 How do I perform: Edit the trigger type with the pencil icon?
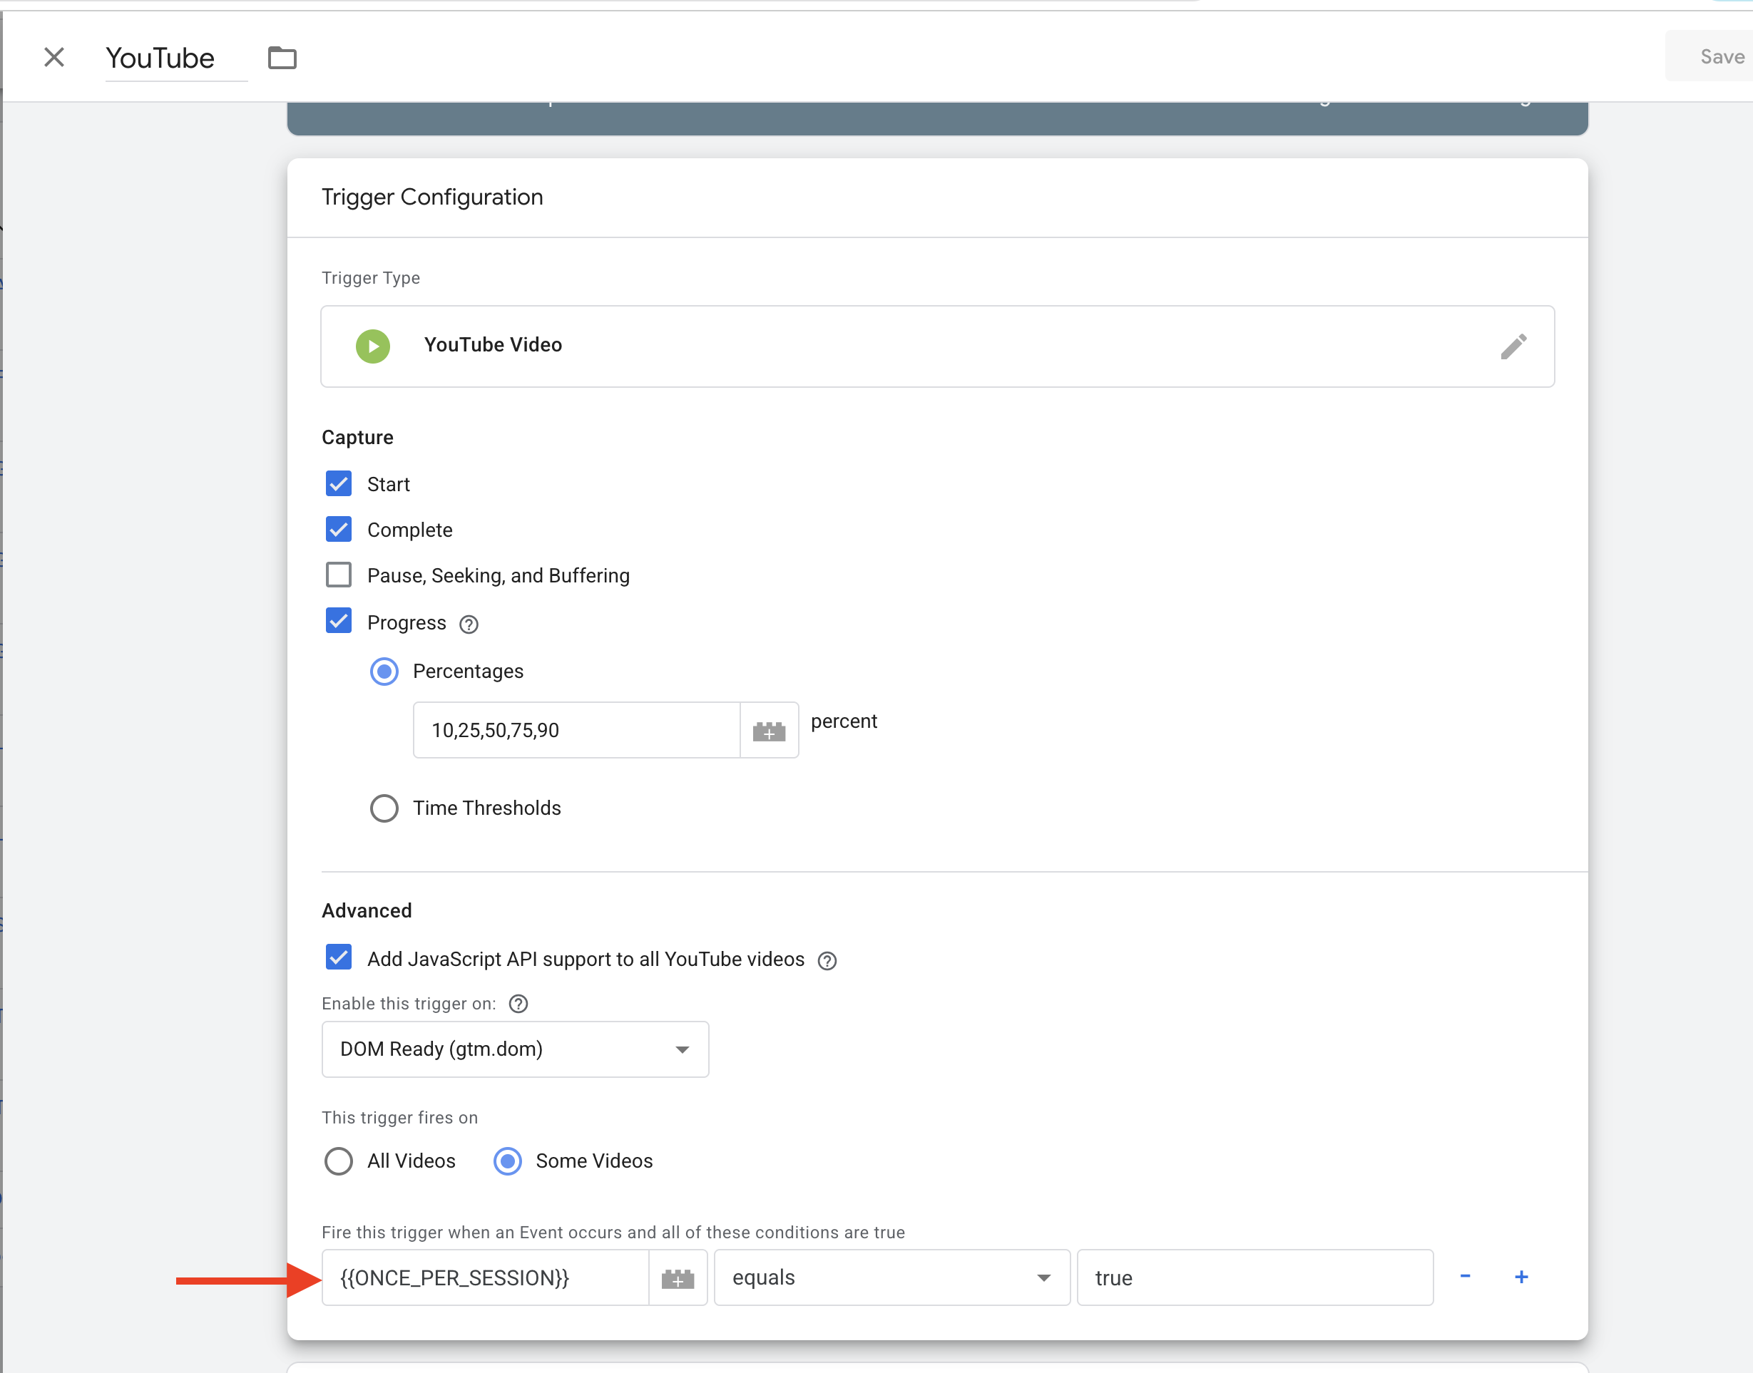pos(1513,346)
